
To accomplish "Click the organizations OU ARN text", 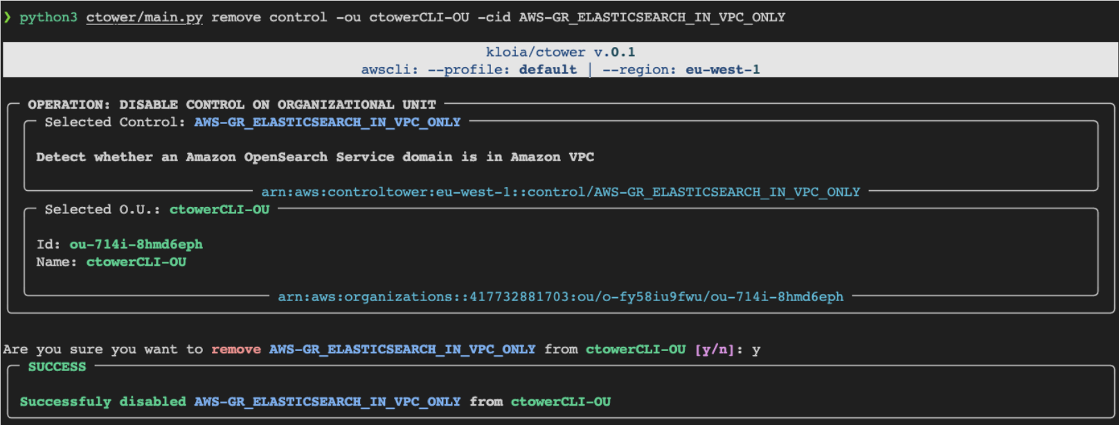I will coord(560,296).
